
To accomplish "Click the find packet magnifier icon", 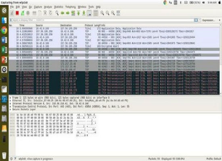I will [57, 13].
